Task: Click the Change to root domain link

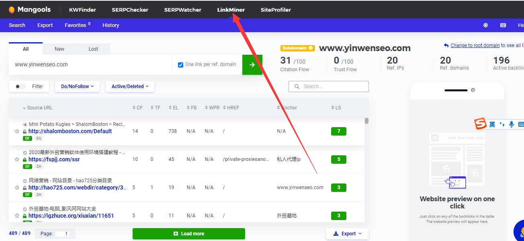Action: click(474, 45)
